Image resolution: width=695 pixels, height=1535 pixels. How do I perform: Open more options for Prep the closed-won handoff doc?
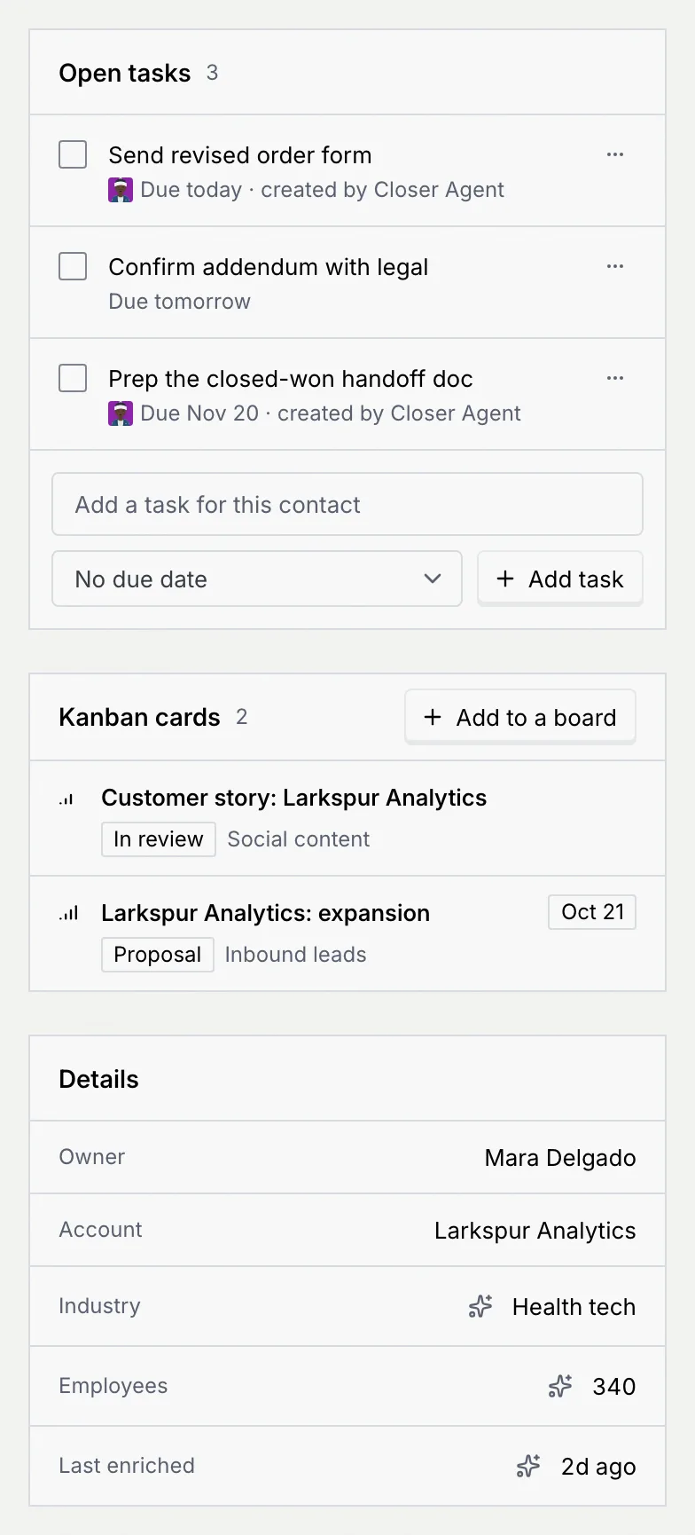615,378
